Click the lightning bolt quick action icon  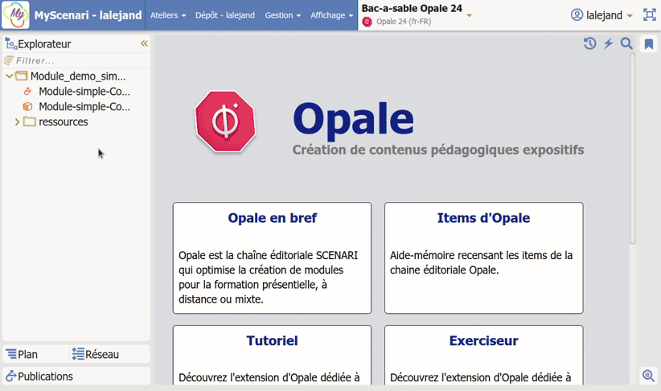click(608, 43)
